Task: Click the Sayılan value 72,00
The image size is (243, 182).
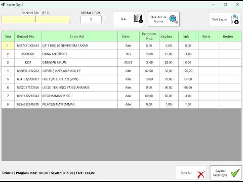Action: (x=169, y=79)
